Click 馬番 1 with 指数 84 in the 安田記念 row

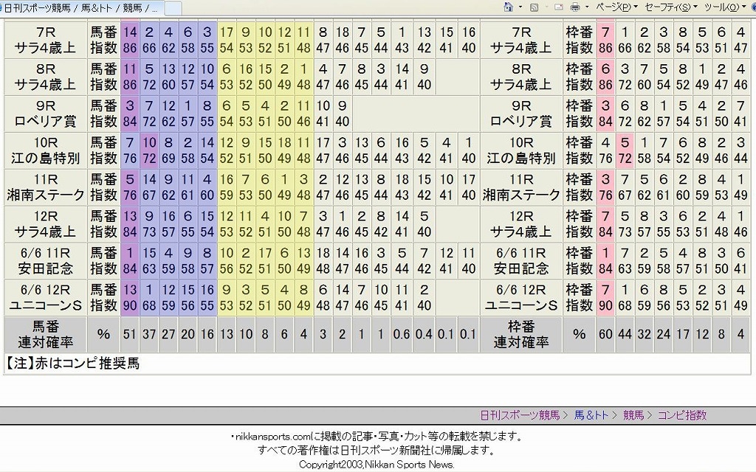click(x=130, y=260)
